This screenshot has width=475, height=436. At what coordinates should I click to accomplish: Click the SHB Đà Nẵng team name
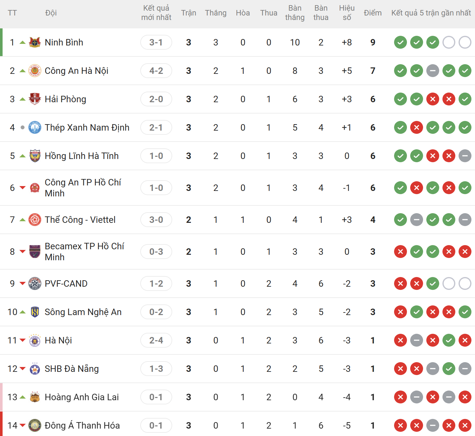(x=72, y=369)
